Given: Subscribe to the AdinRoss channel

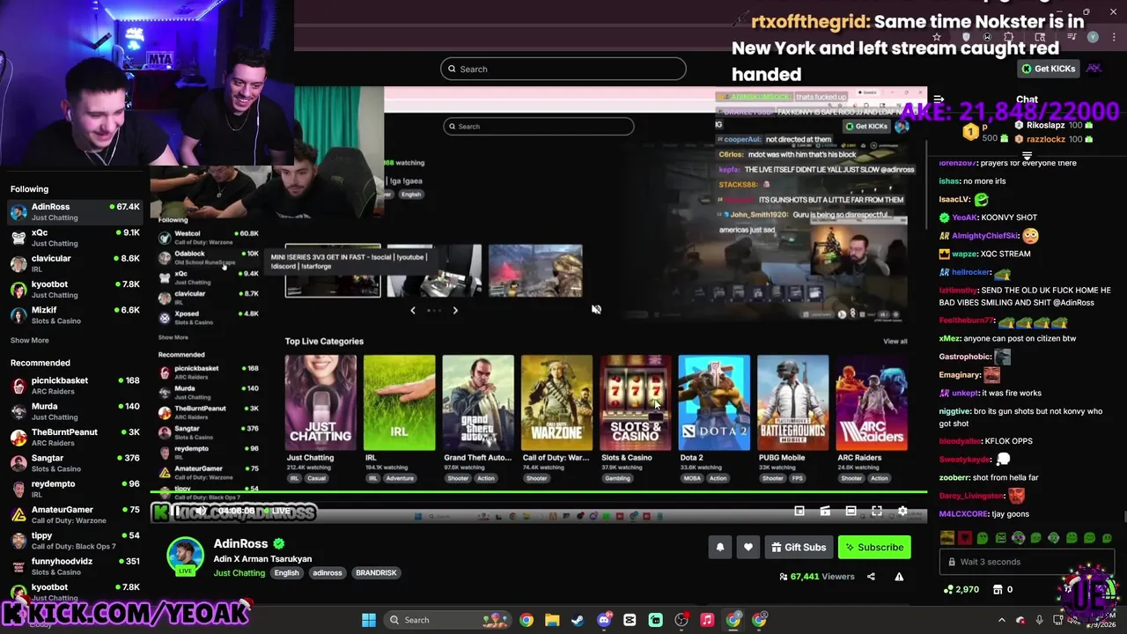Looking at the screenshot, I should [874, 547].
